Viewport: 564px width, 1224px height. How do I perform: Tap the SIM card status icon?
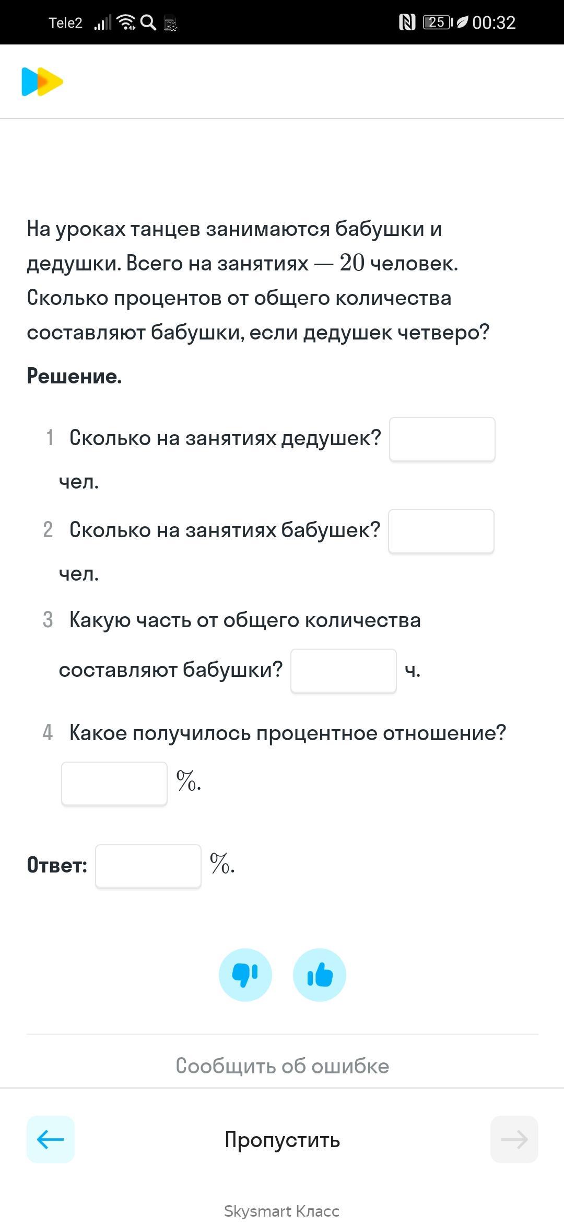click(170, 24)
